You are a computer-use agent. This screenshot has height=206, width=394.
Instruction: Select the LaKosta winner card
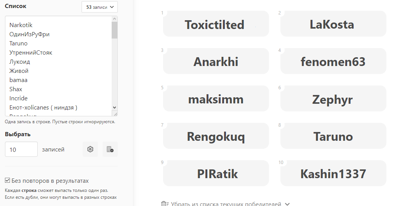pos(333,24)
